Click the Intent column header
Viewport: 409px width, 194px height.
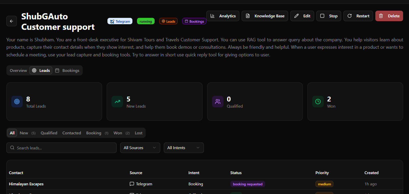(194, 173)
